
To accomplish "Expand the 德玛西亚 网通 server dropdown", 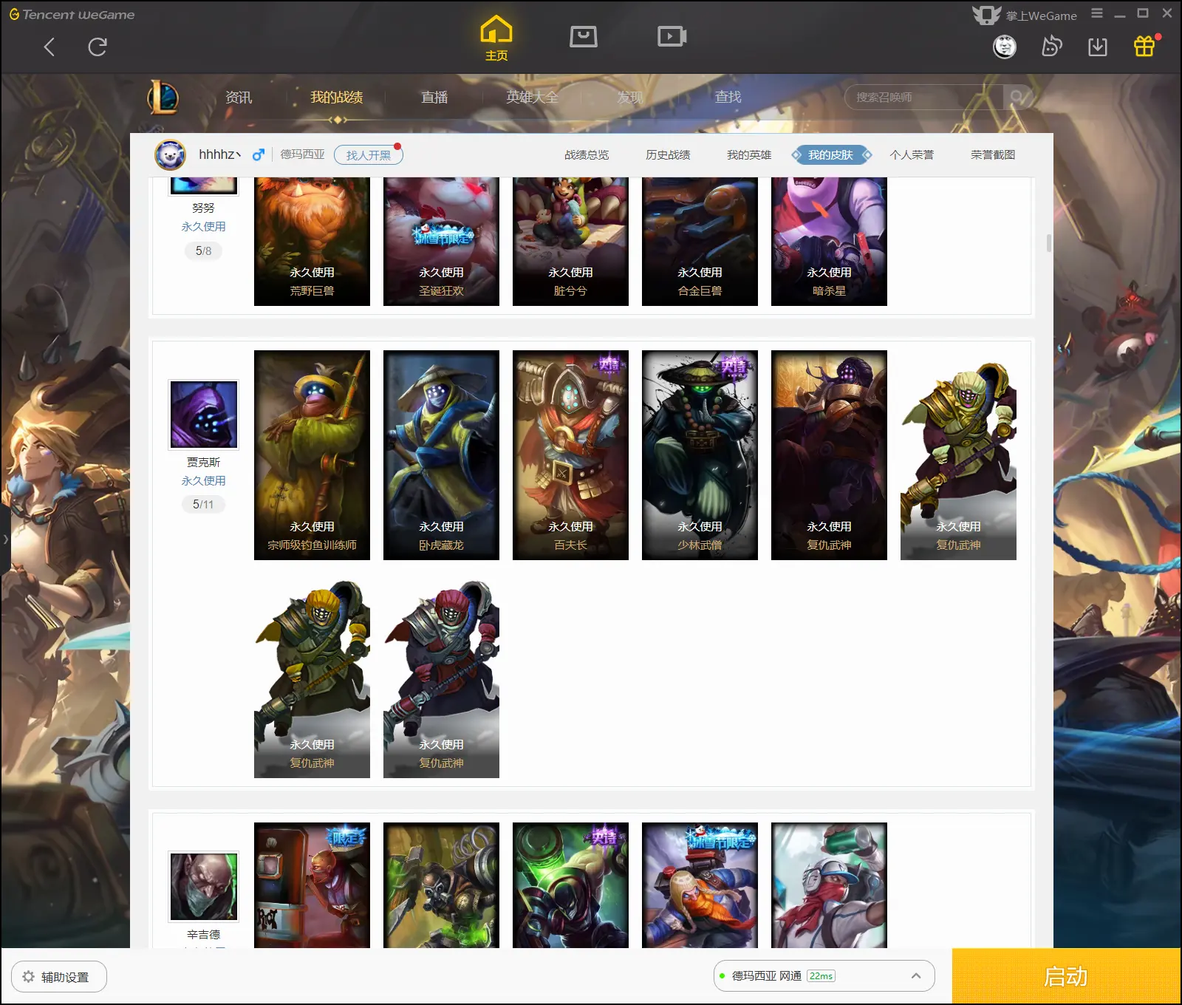I will pos(916,975).
